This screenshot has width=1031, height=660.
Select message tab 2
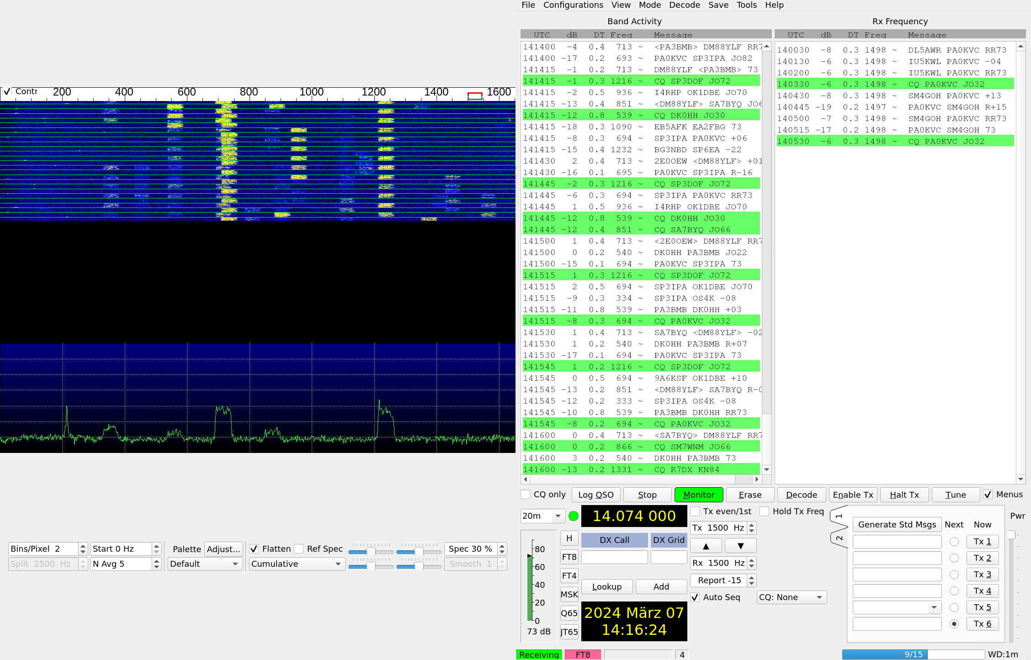pyautogui.click(x=839, y=538)
